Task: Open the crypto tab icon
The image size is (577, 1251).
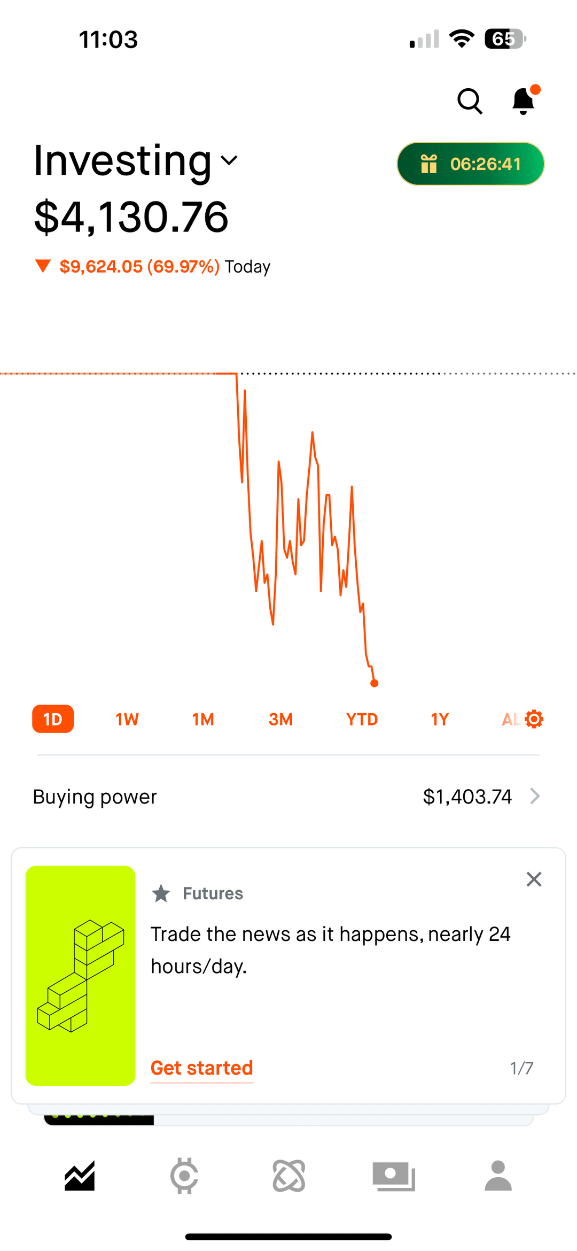Action: pyautogui.click(x=184, y=1176)
